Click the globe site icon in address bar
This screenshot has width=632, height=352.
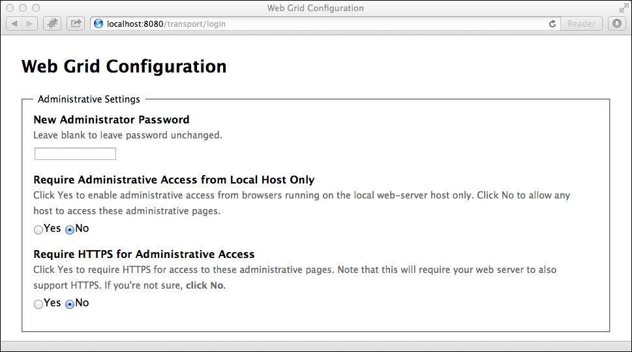click(x=98, y=24)
